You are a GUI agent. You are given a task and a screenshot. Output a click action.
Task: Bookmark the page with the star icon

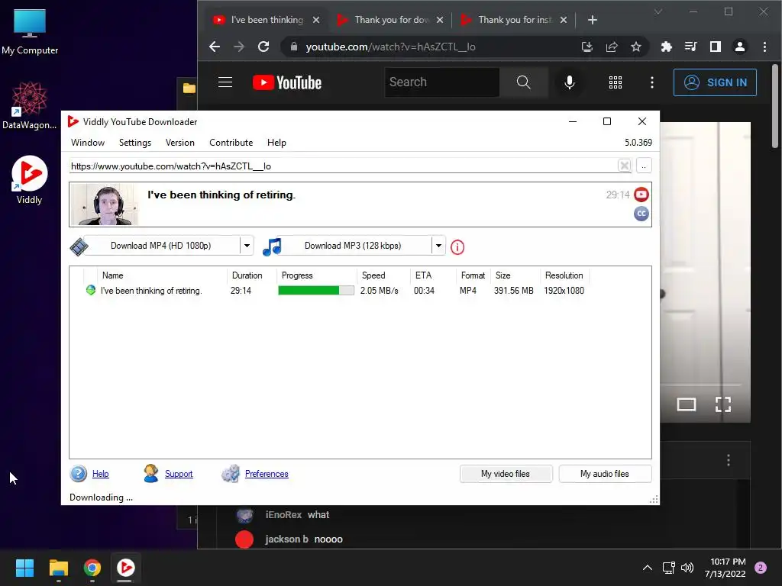tap(636, 47)
